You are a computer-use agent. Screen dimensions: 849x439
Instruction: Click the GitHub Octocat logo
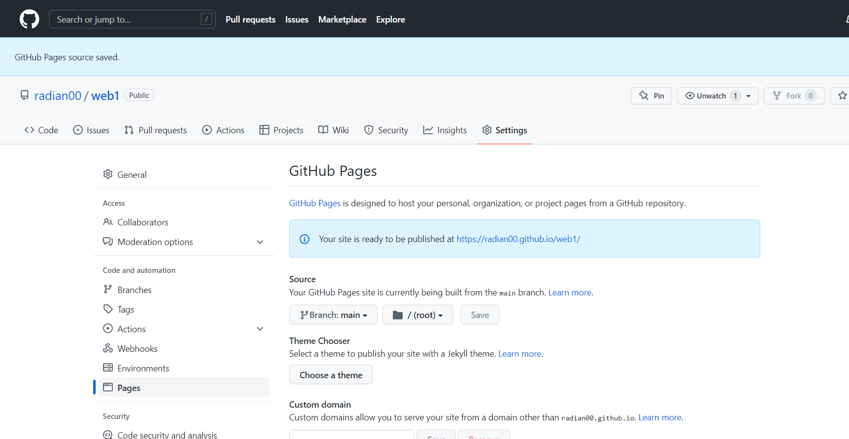pos(29,19)
